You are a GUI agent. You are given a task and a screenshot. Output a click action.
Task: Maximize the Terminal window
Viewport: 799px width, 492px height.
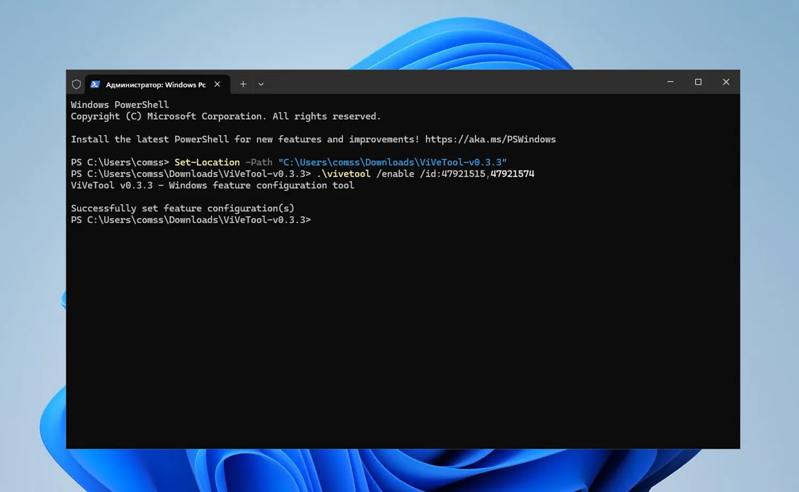pyautogui.click(x=698, y=82)
